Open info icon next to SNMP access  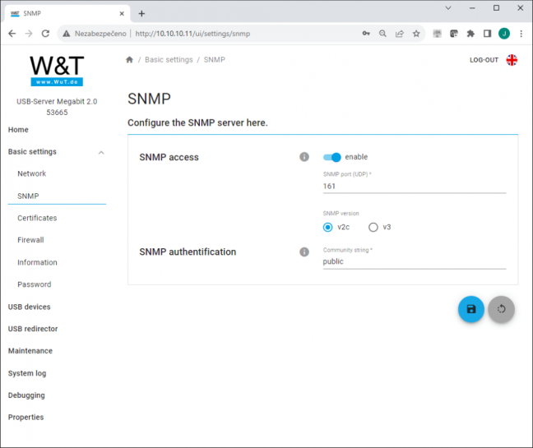click(304, 157)
